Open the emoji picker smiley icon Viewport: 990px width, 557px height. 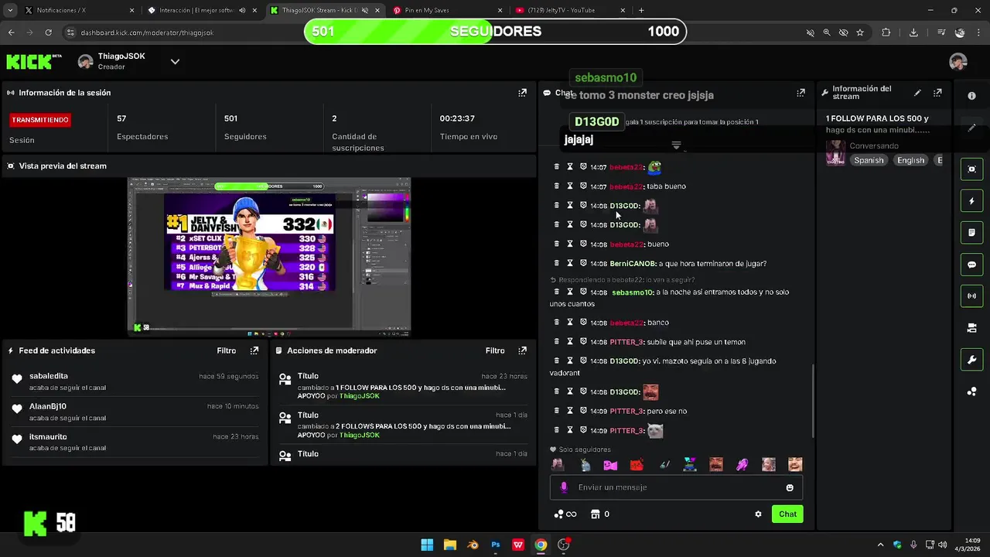(x=790, y=487)
